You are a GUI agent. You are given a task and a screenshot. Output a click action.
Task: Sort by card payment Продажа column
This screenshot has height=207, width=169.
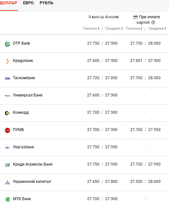(157, 28)
